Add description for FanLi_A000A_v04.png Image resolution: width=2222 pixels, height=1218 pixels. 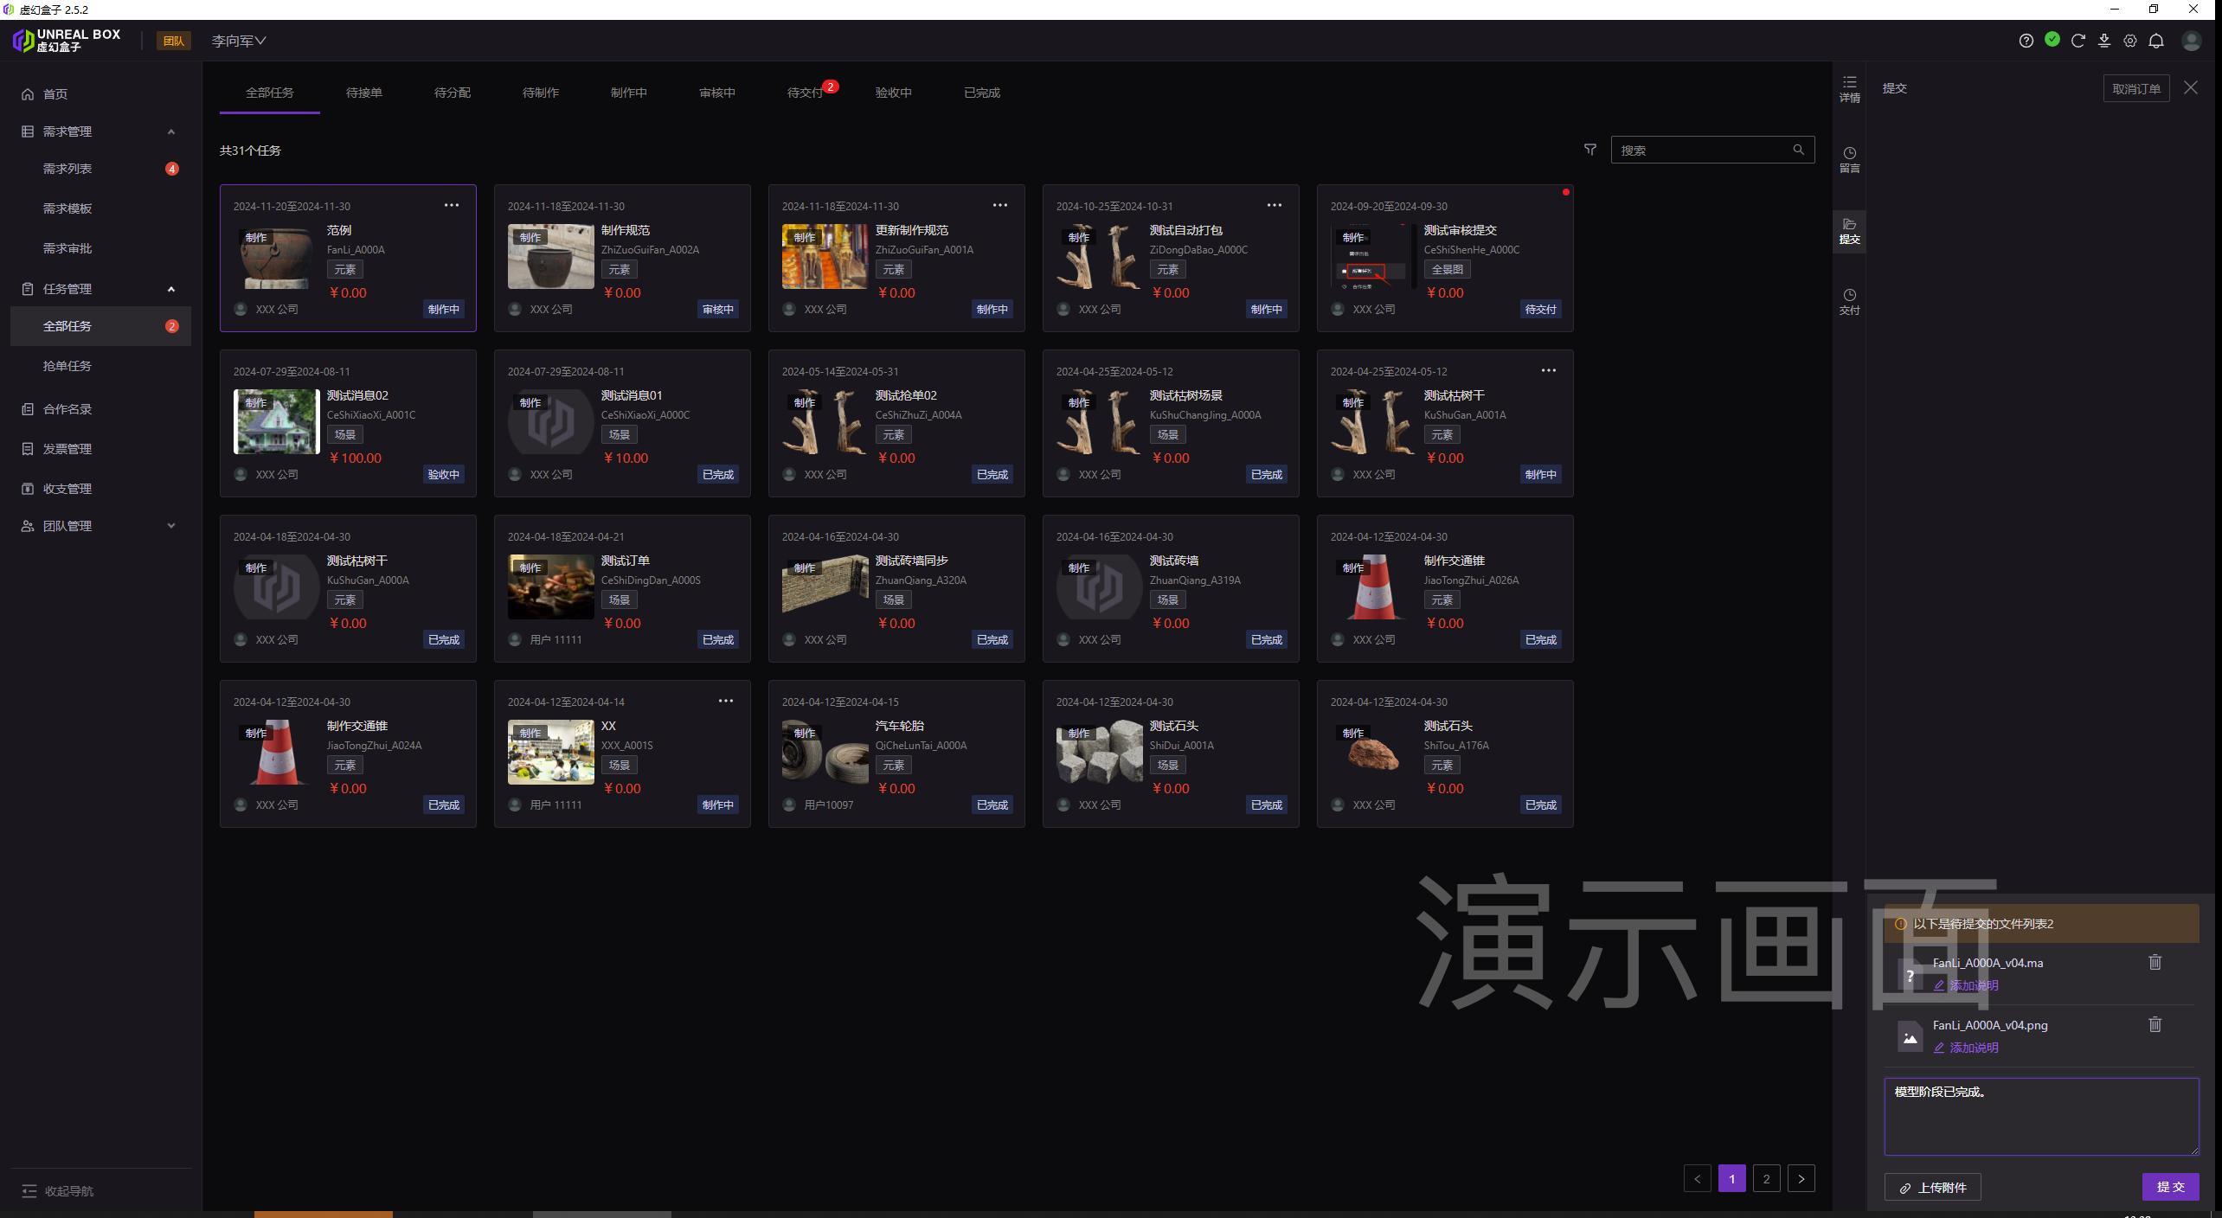pyautogui.click(x=1966, y=1048)
